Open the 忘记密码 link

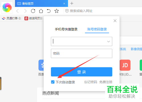(91, 82)
